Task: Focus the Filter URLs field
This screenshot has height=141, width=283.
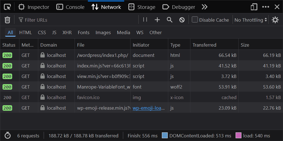Action: [x=78, y=20]
